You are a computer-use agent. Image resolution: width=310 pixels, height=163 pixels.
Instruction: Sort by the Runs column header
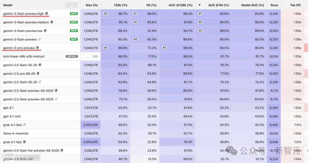[274, 5]
